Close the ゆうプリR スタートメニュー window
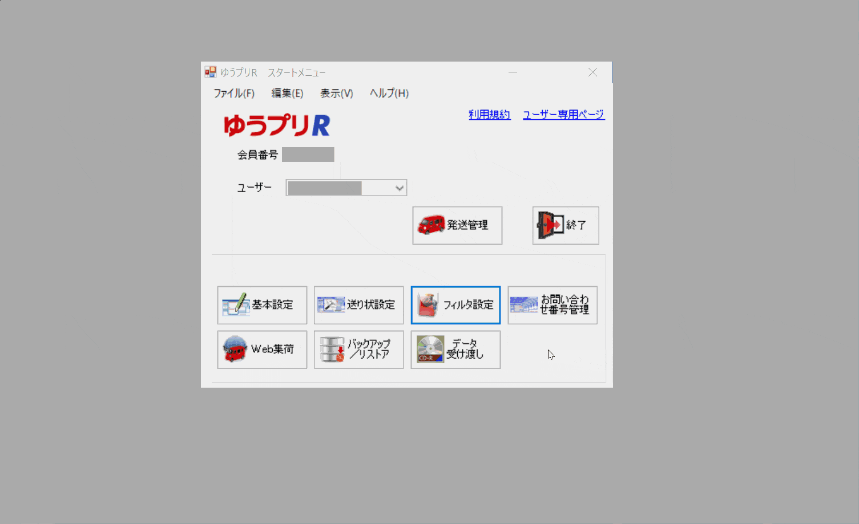This screenshot has width=859, height=524. point(592,72)
